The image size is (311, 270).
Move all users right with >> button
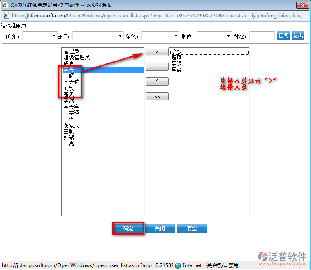[x=157, y=66]
